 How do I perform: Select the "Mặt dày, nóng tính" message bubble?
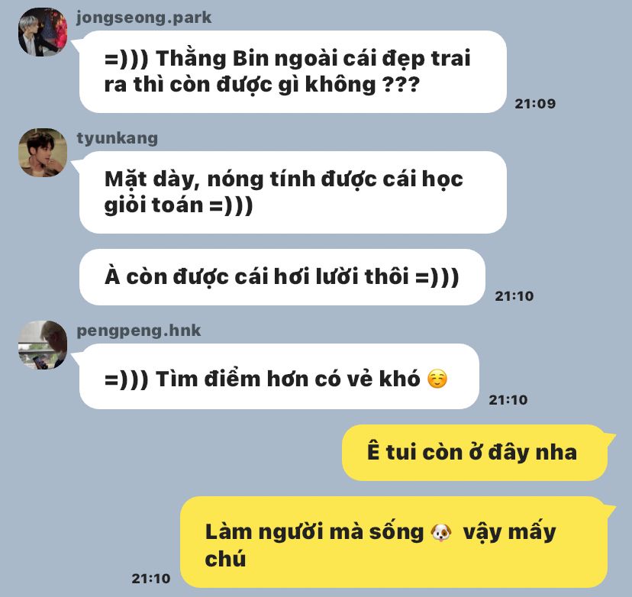point(293,192)
